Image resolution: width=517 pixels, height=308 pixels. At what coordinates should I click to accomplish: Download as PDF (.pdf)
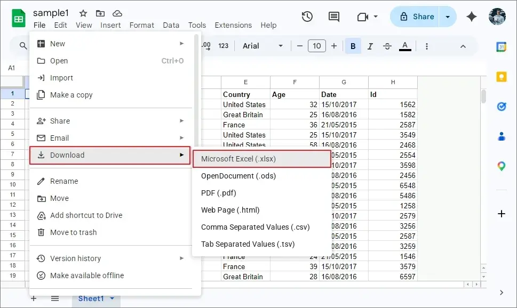(x=262, y=193)
